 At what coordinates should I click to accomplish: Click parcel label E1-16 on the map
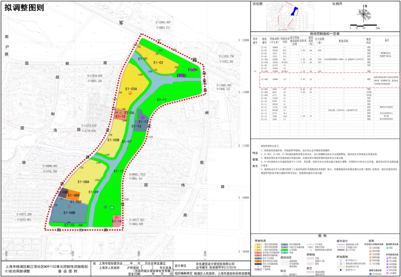pos(136,126)
